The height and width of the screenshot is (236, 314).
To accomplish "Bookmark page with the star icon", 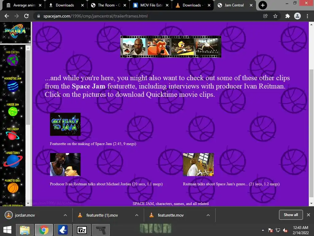I will point(275,16).
